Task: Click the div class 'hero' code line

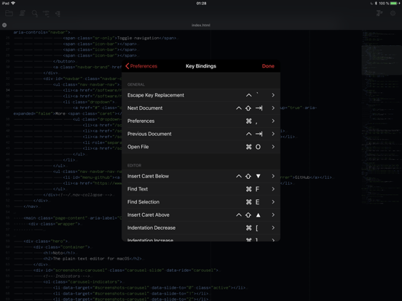Action: (x=46, y=241)
